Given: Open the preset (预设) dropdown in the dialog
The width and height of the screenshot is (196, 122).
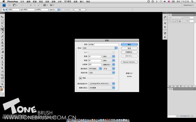Looking at the screenshot, I should pos(100,48).
